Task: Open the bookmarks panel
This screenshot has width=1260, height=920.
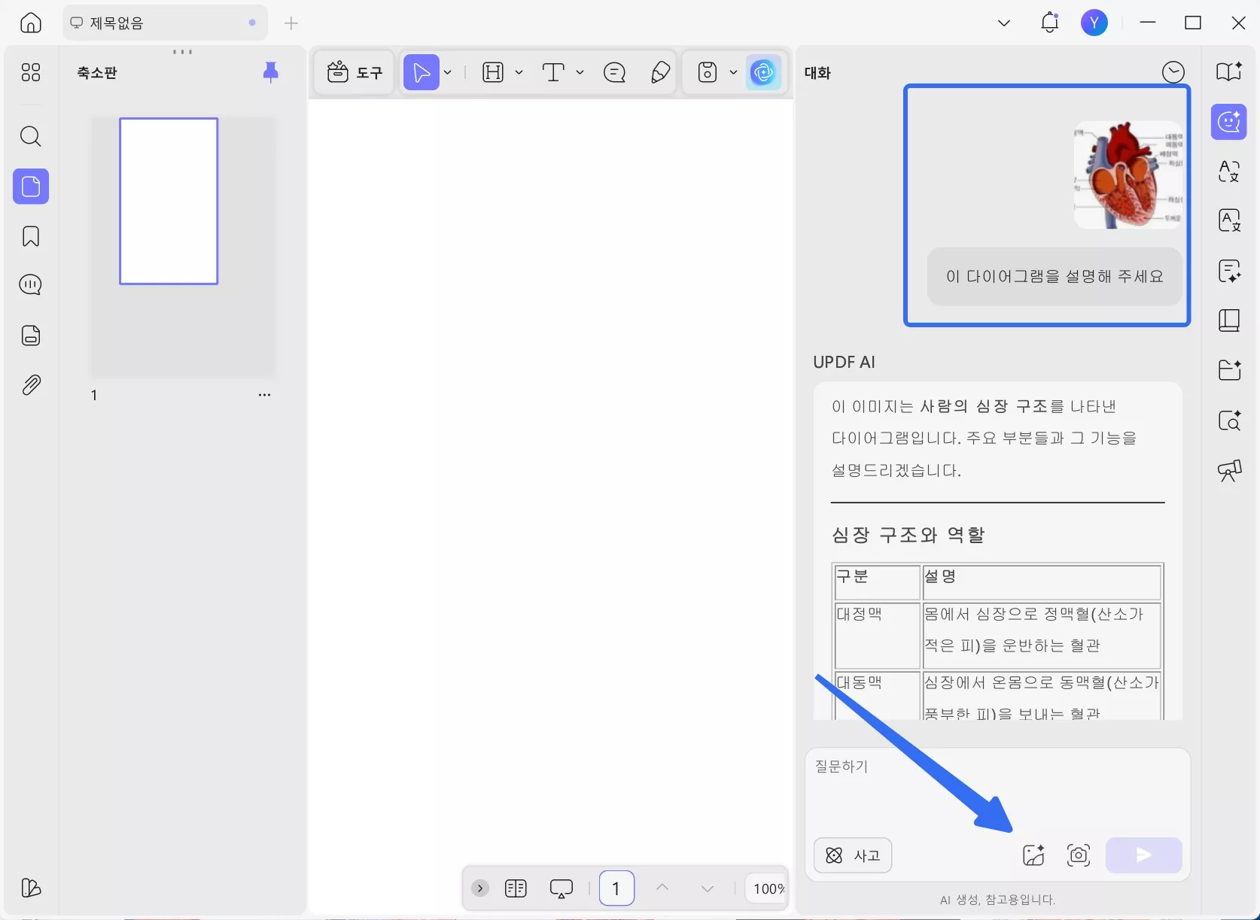Action: point(30,236)
